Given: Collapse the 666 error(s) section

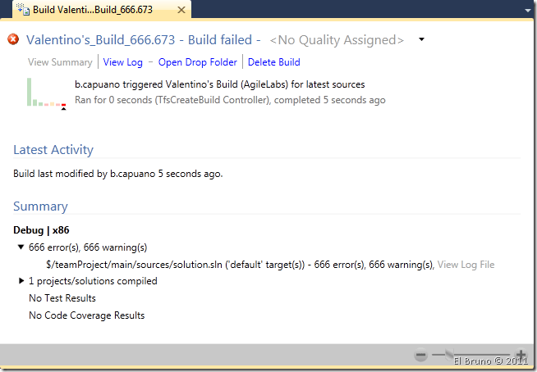Looking at the screenshot, I should pos(21,247).
